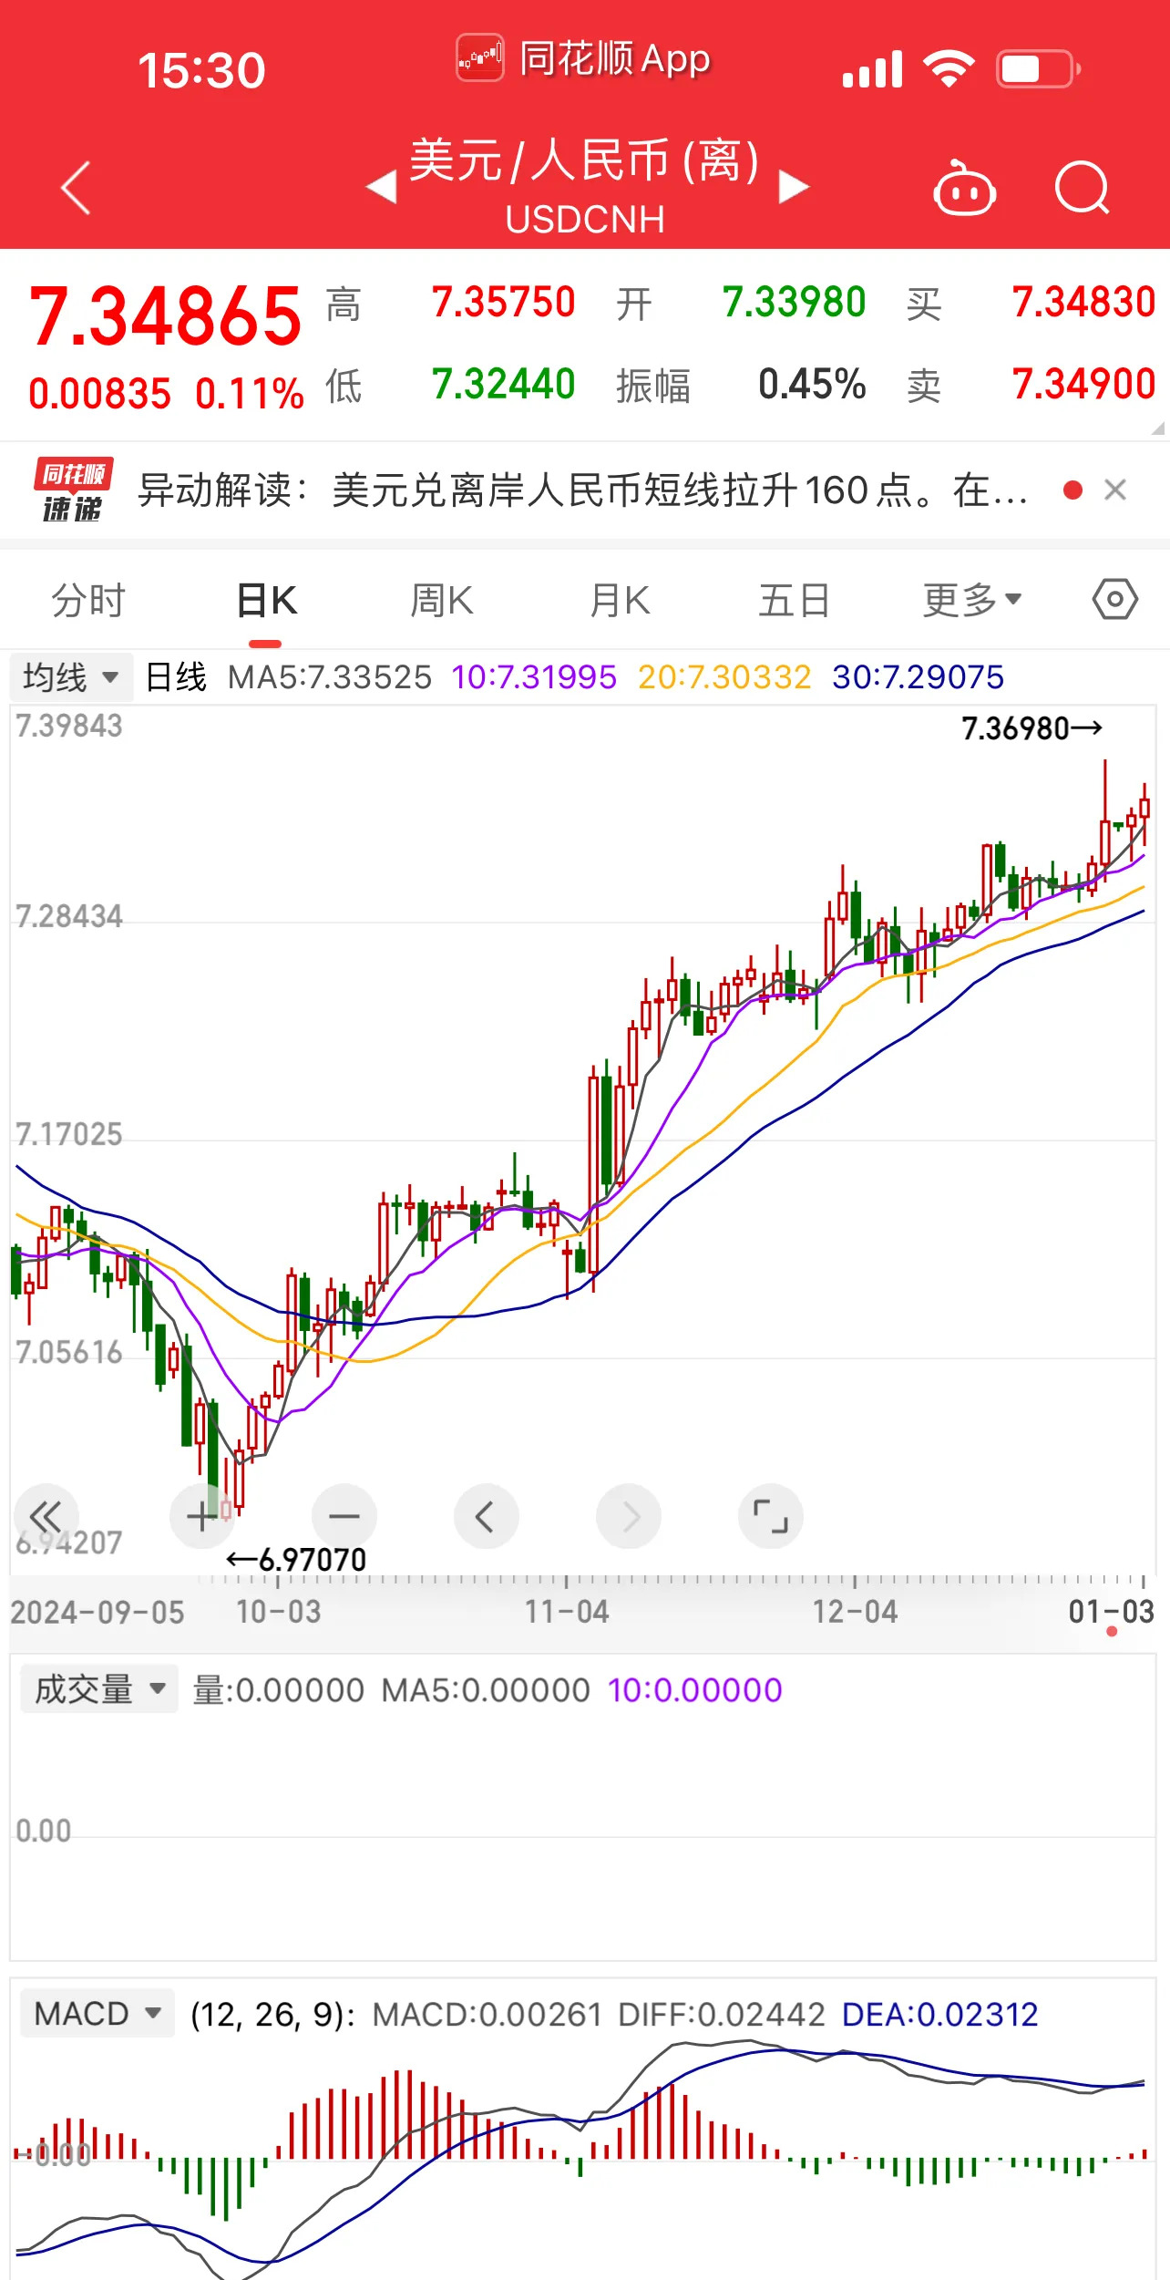The height and width of the screenshot is (2280, 1170).
Task: Tap the 美元/人民币 (离) title
Action: (585, 160)
